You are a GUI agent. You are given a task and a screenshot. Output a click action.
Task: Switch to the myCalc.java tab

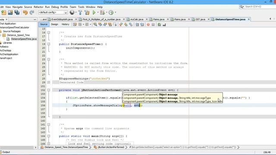pyautogui.click(x=137, y=19)
